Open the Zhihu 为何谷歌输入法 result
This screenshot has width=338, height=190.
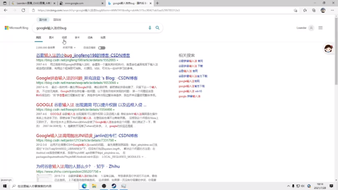[x=78, y=166]
